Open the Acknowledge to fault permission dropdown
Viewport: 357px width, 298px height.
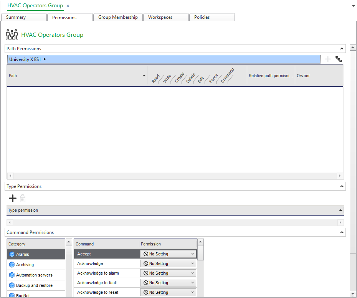click(168, 283)
